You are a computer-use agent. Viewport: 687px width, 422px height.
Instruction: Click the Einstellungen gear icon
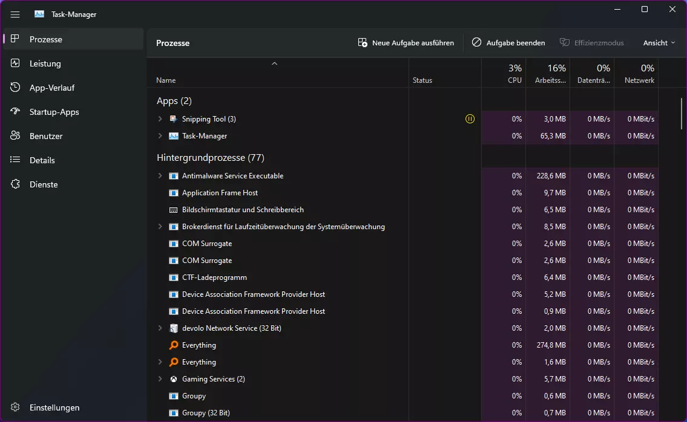click(x=15, y=407)
